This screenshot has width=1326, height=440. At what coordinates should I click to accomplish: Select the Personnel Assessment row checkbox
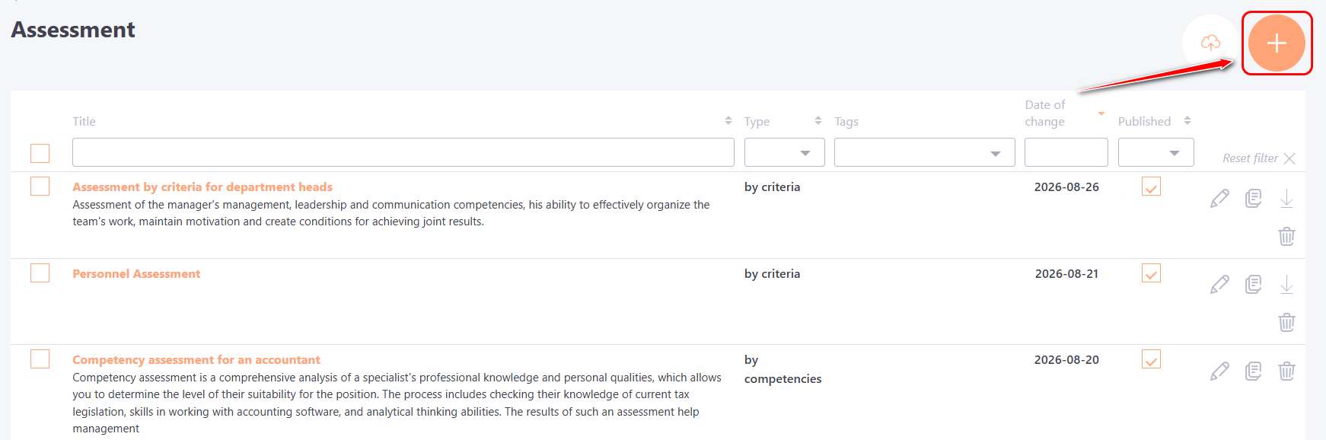click(40, 273)
